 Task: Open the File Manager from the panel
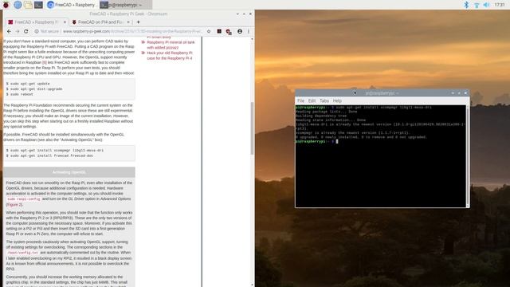28,5
